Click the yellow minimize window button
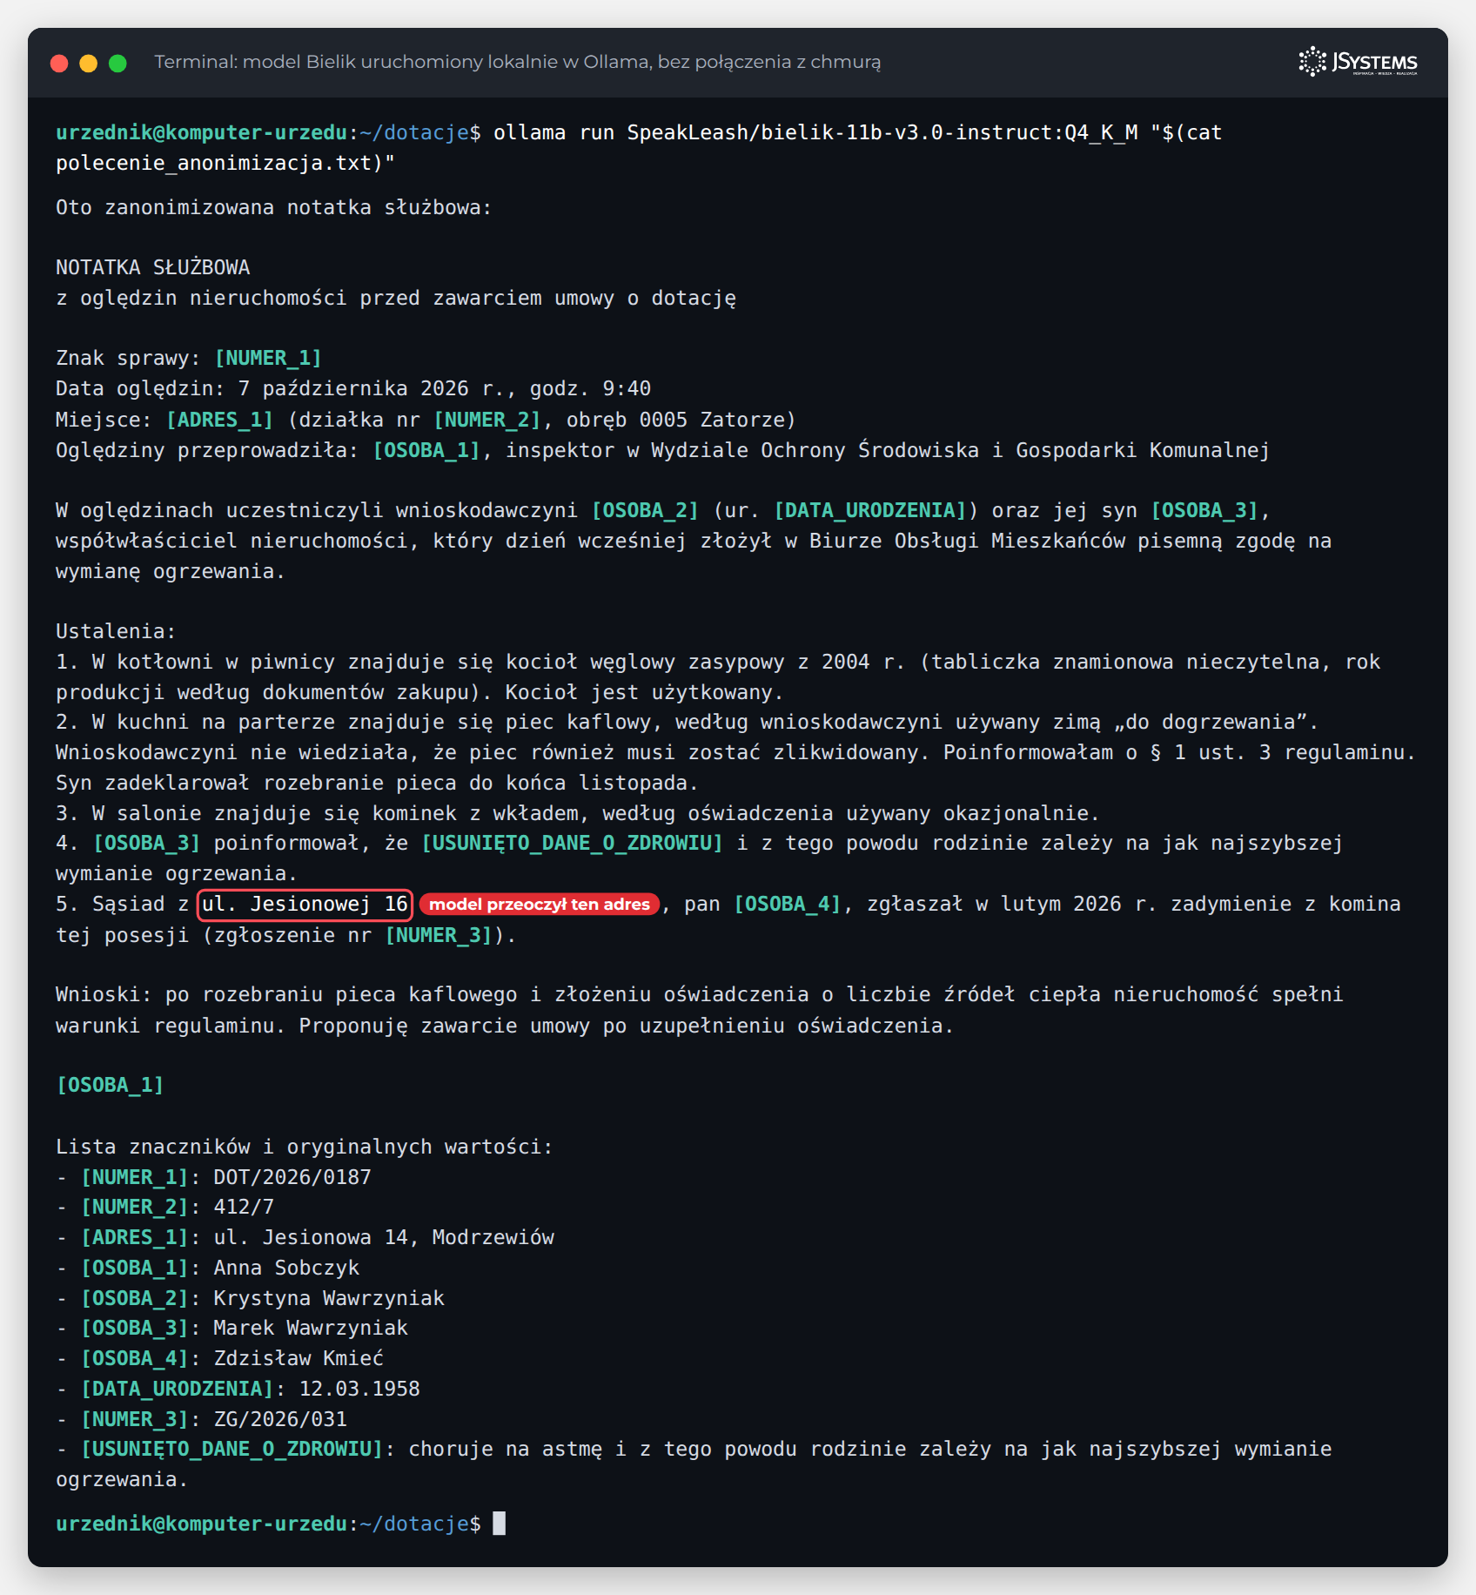 pyautogui.click(x=89, y=63)
